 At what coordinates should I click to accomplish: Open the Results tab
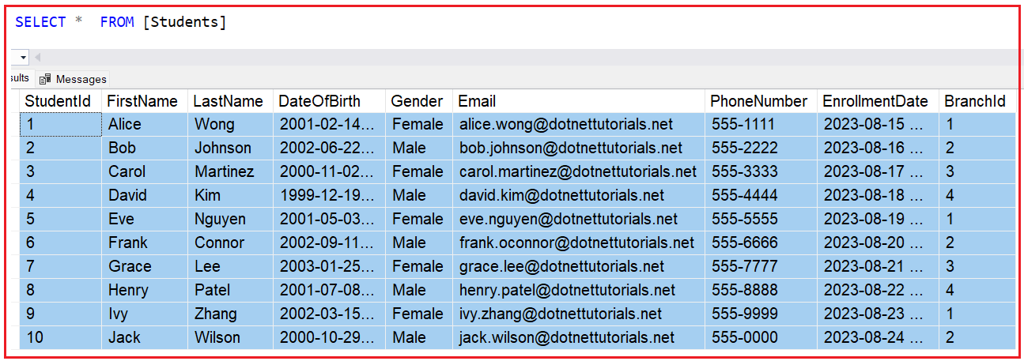tap(19, 78)
